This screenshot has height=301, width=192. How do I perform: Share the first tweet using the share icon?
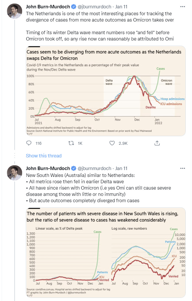click(157, 143)
